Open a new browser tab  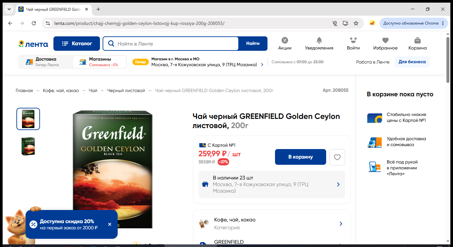coord(98,9)
